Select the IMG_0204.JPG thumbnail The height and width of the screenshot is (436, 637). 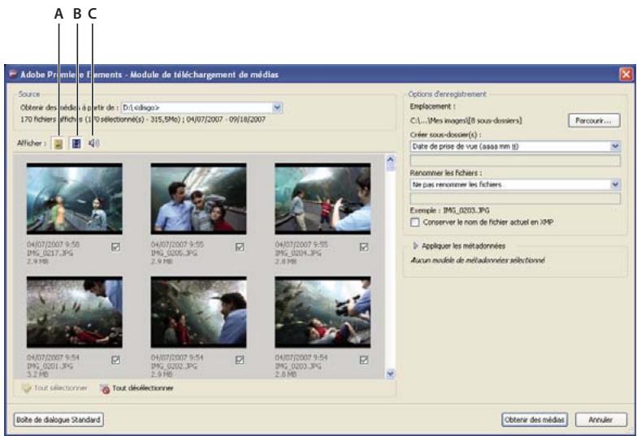(323, 199)
